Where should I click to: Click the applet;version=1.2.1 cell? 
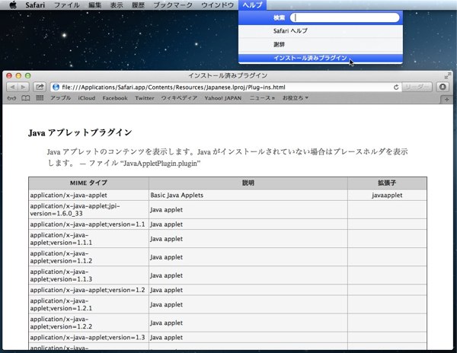[x=88, y=304]
